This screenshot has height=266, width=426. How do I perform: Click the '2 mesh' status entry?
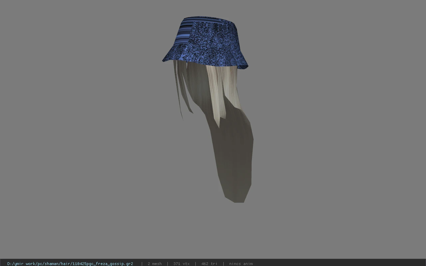[x=155, y=264]
